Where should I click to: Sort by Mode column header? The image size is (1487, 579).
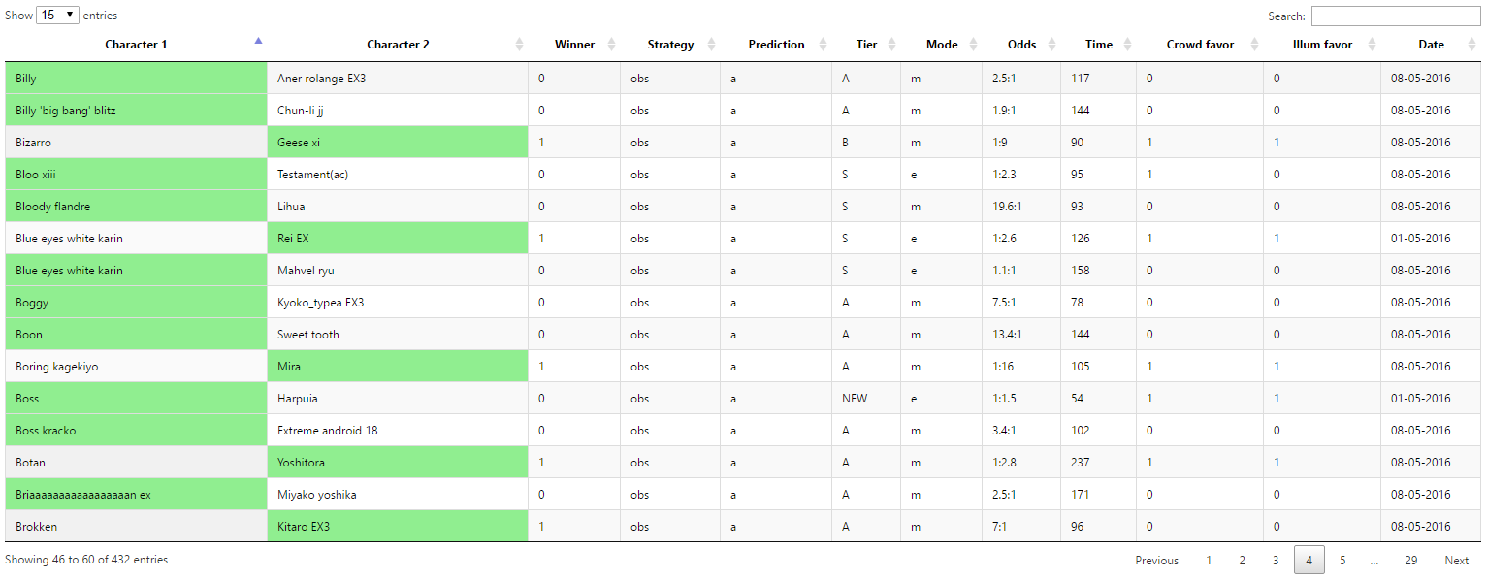click(941, 45)
